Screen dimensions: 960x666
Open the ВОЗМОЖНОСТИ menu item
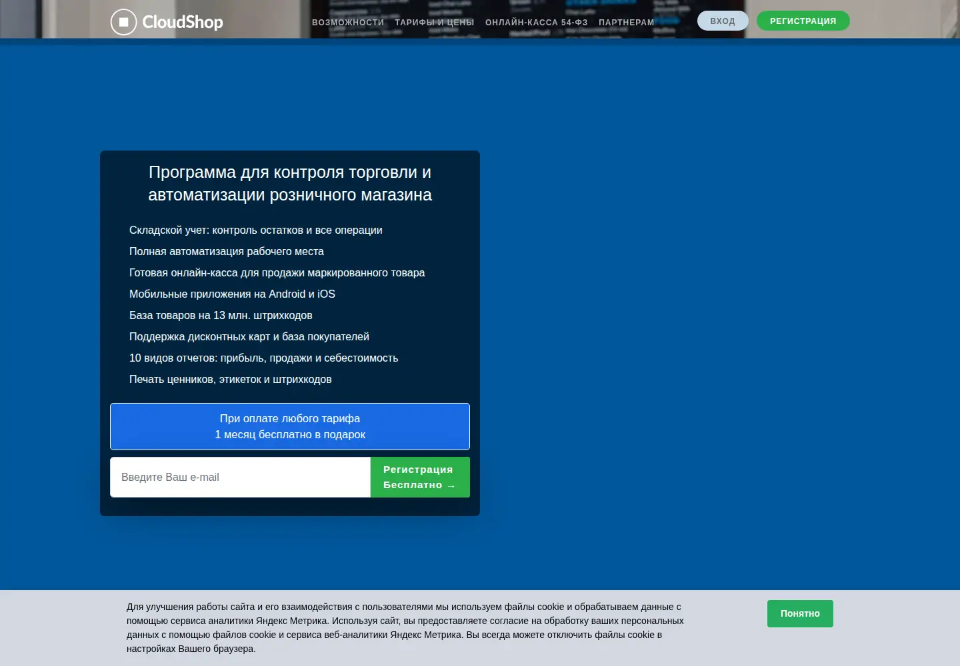pyautogui.click(x=348, y=23)
